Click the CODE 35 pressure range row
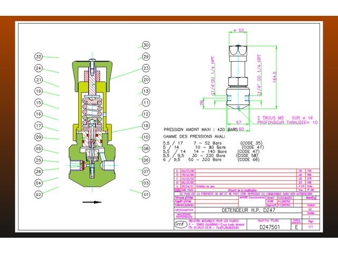 tap(205, 143)
